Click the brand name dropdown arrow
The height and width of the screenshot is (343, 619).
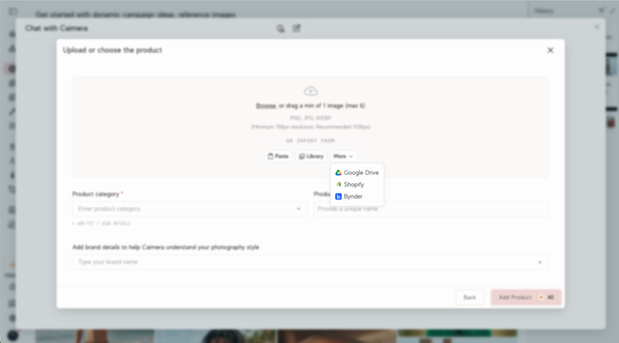pyautogui.click(x=540, y=262)
